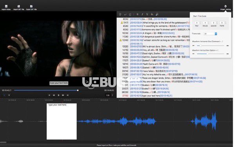The width and height of the screenshot is (235, 147).
Task: Click decrease icon of Waveform Horizontal Size
Action: [x=193, y=45]
